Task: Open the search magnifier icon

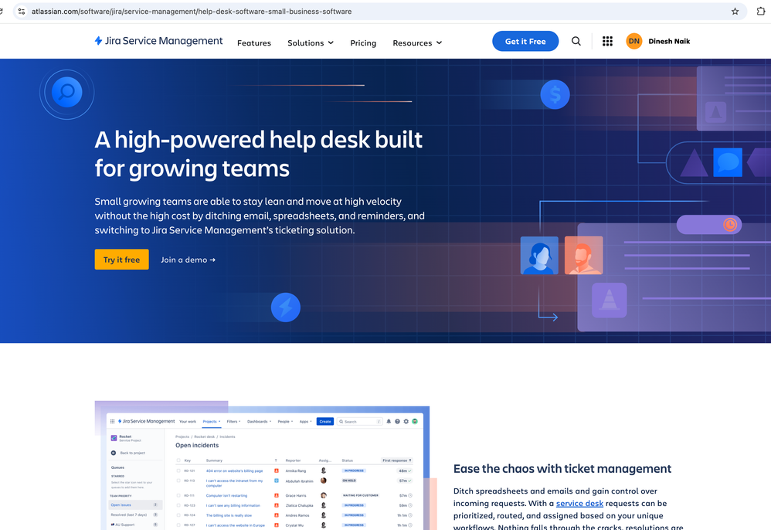Action: pyautogui.click(x=576, y=41)
